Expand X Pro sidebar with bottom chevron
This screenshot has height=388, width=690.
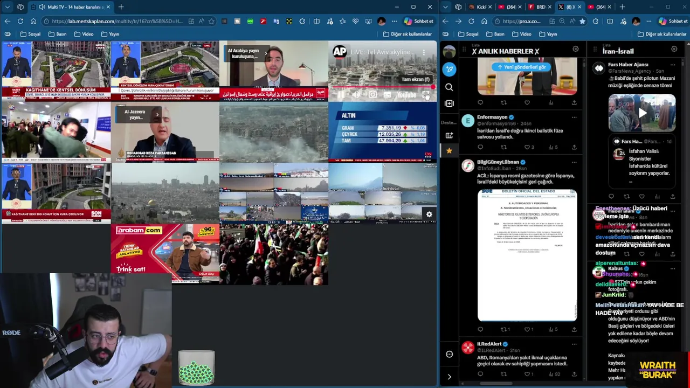(x=449, y=377)
